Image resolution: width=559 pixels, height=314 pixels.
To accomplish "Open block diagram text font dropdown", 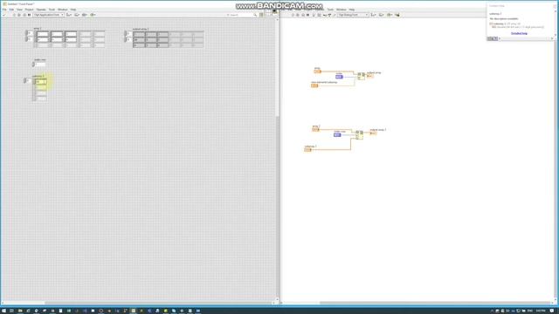I will 353,15.
